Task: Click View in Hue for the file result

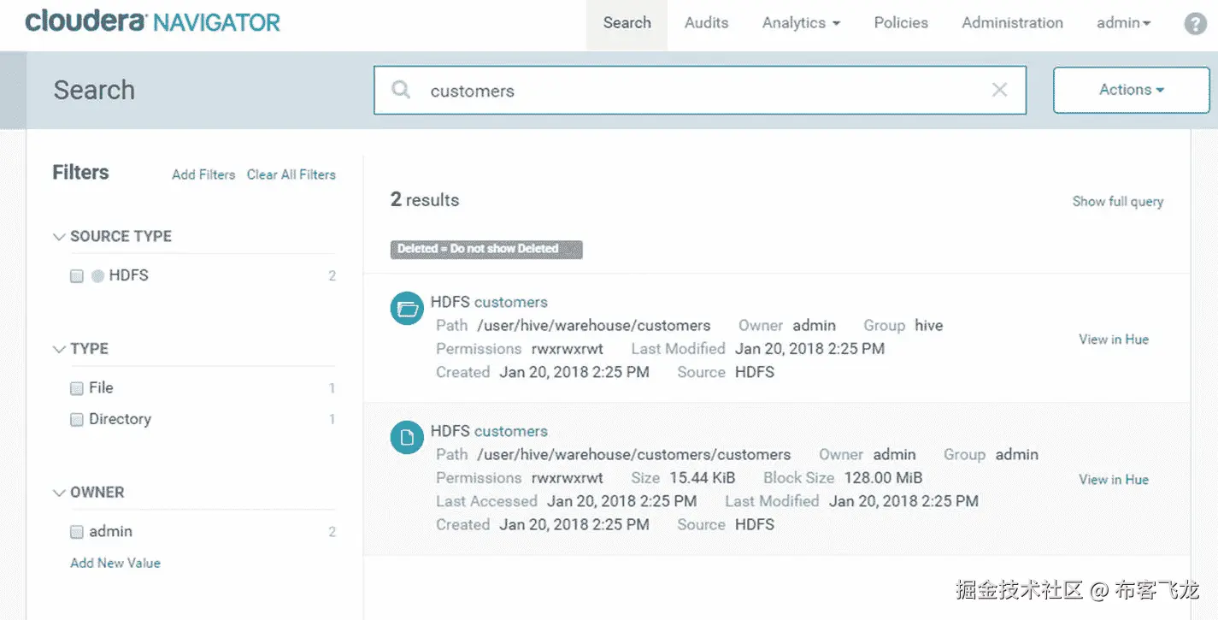Action: pyautogui.click(x=1114, y=480)
